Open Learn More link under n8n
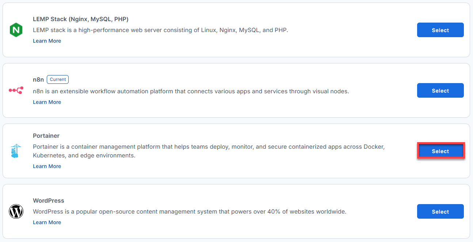This screenshot has width=473, height=242. [x=47, y=102]
